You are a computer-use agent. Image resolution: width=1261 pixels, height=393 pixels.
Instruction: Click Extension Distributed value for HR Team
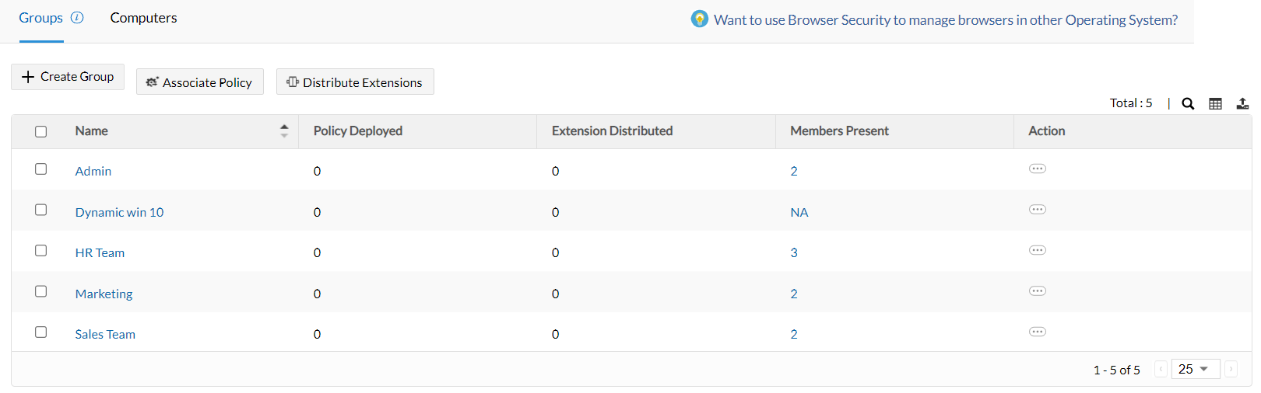(x=555, y=252)
